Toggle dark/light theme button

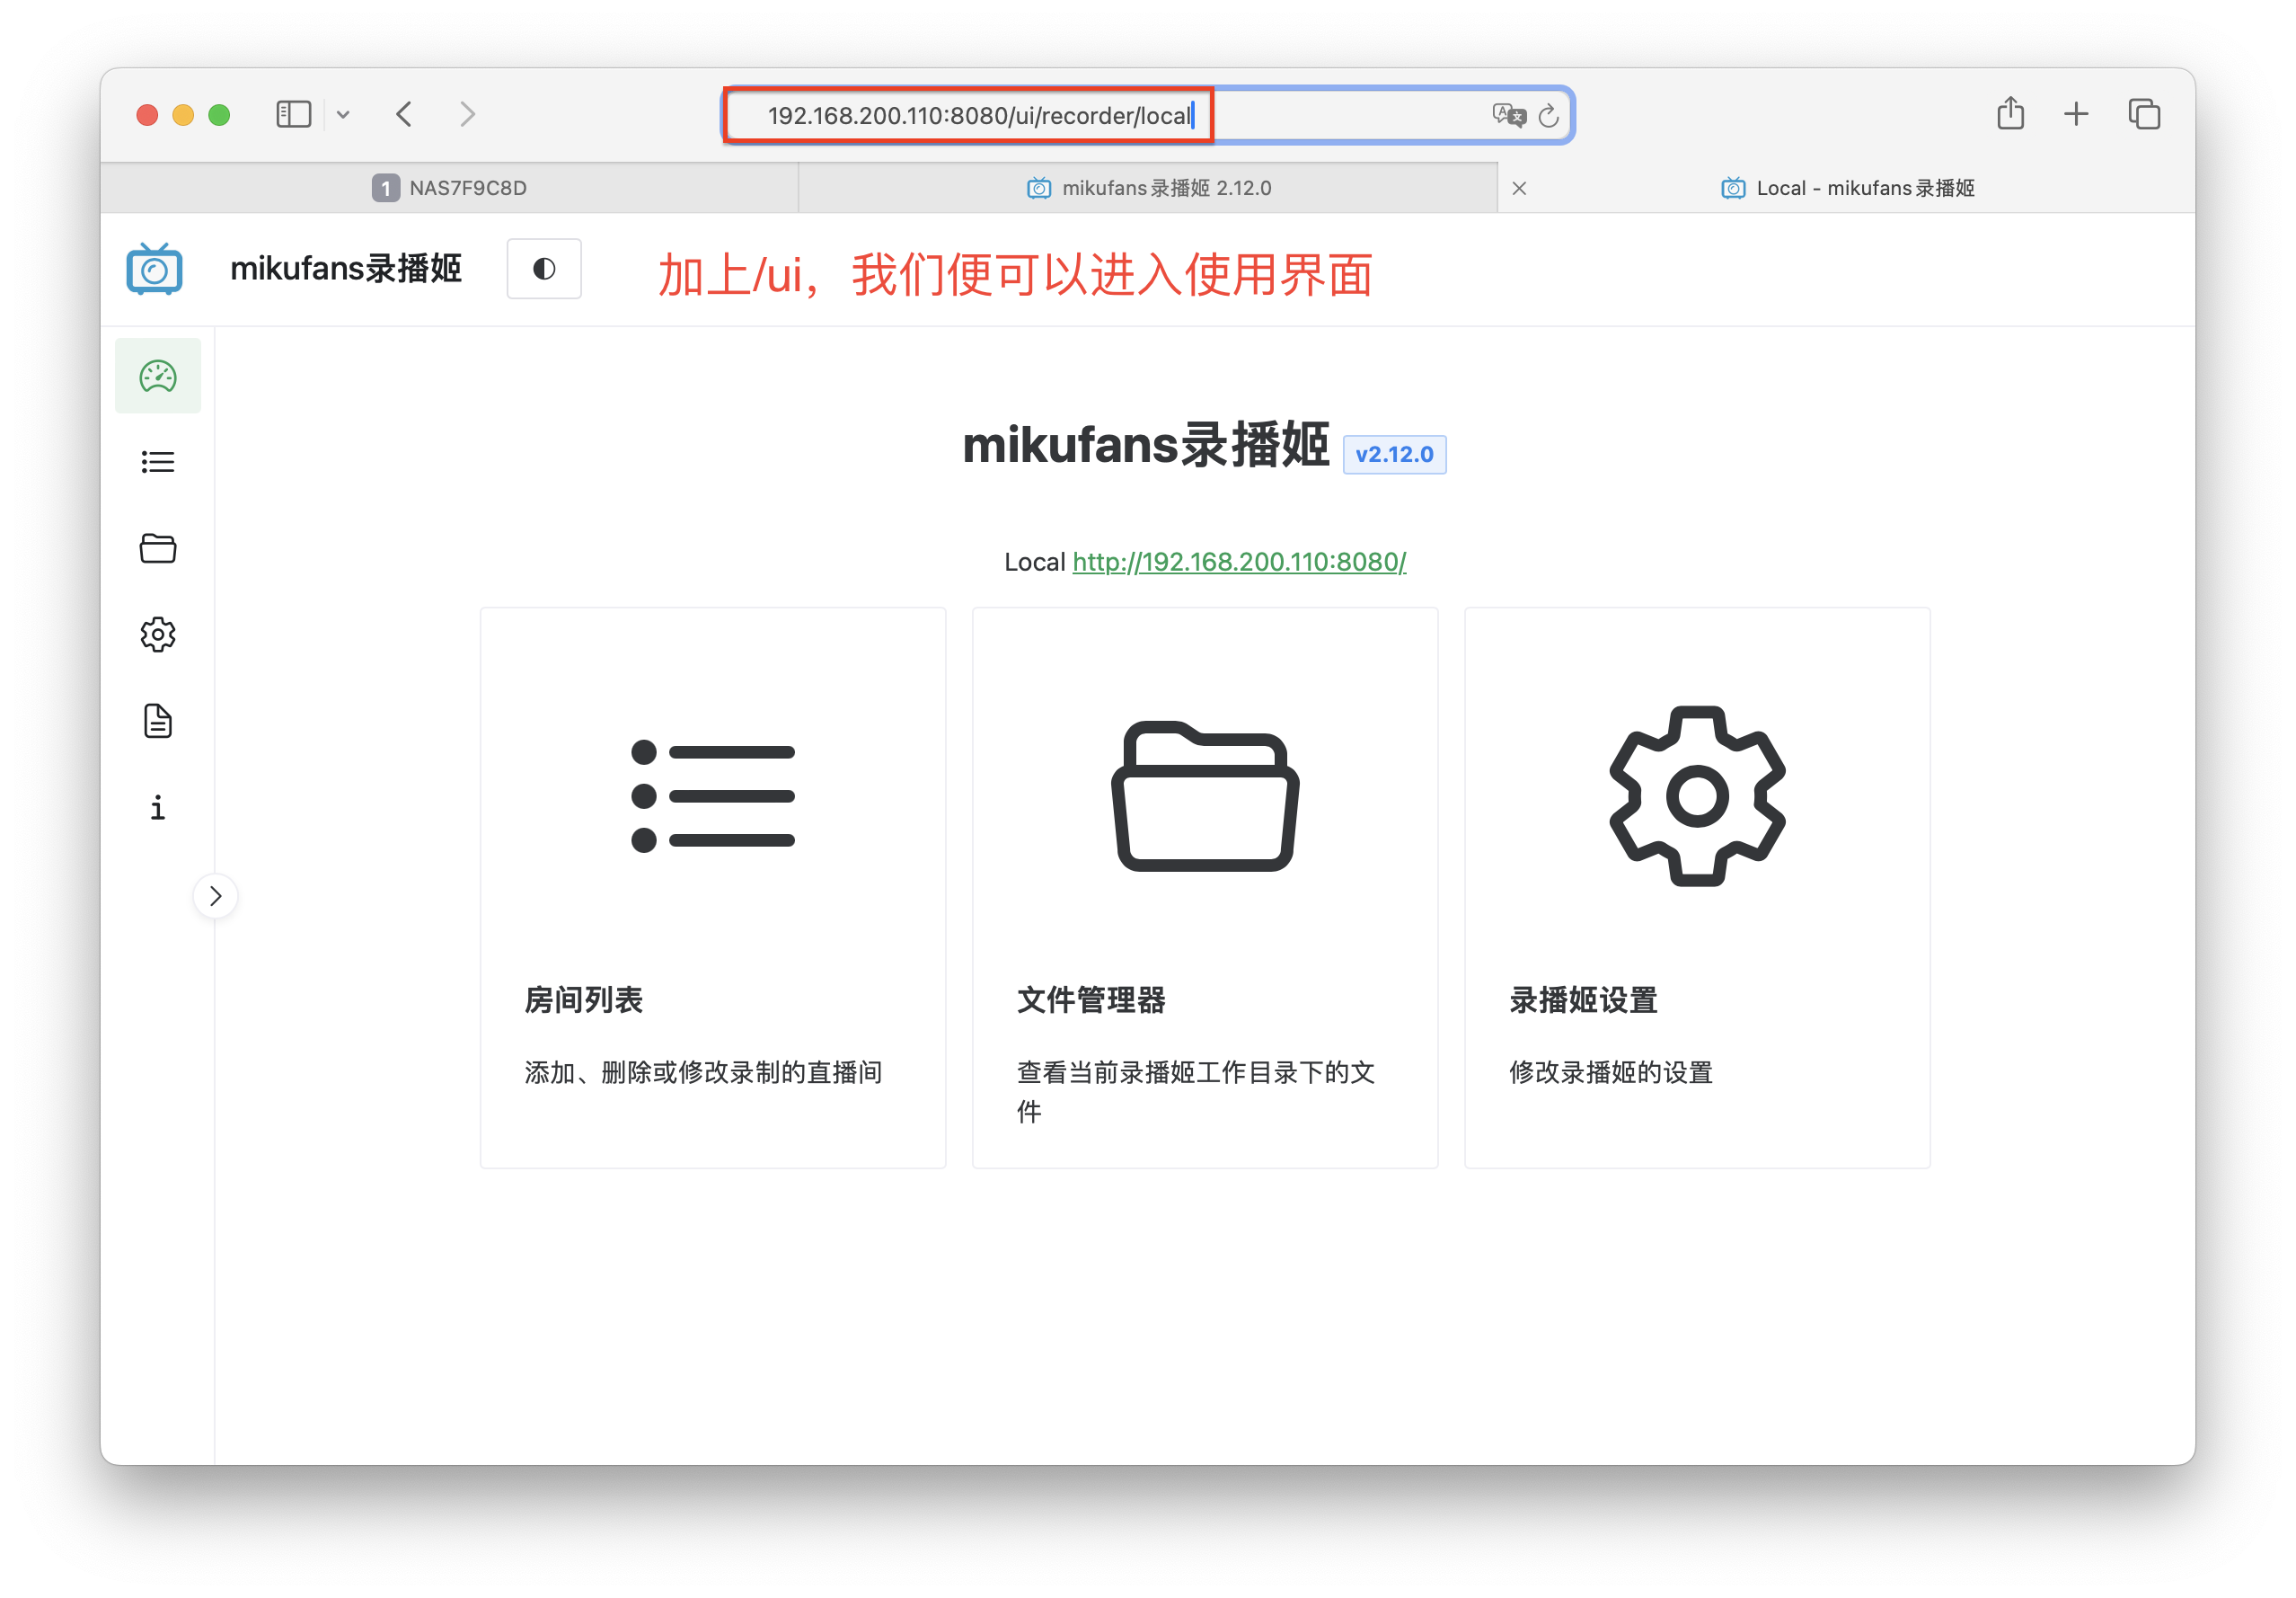544,268
